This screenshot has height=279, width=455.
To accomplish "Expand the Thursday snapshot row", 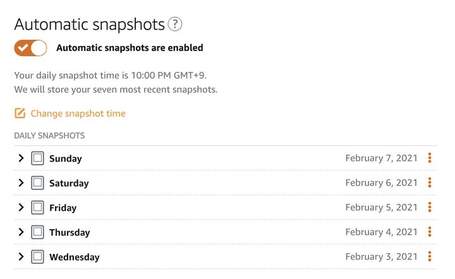I will pos(21,232).
